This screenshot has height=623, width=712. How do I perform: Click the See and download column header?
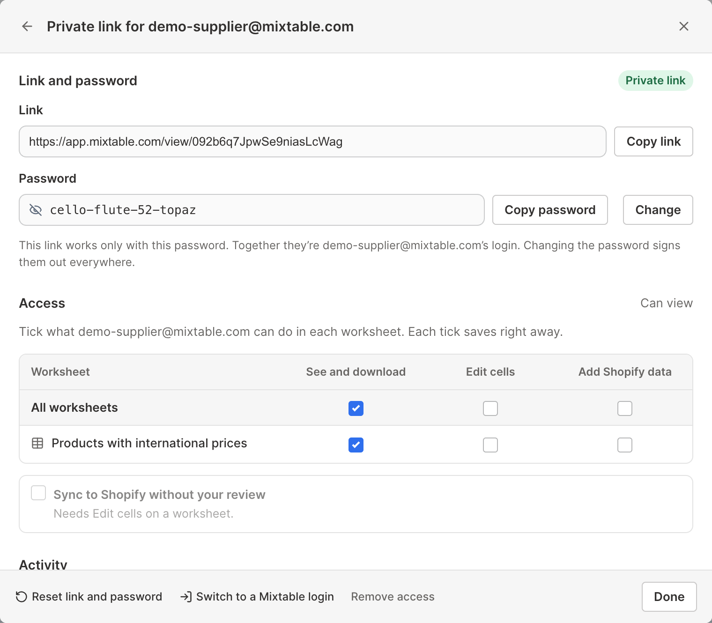[x=356, y=372]
